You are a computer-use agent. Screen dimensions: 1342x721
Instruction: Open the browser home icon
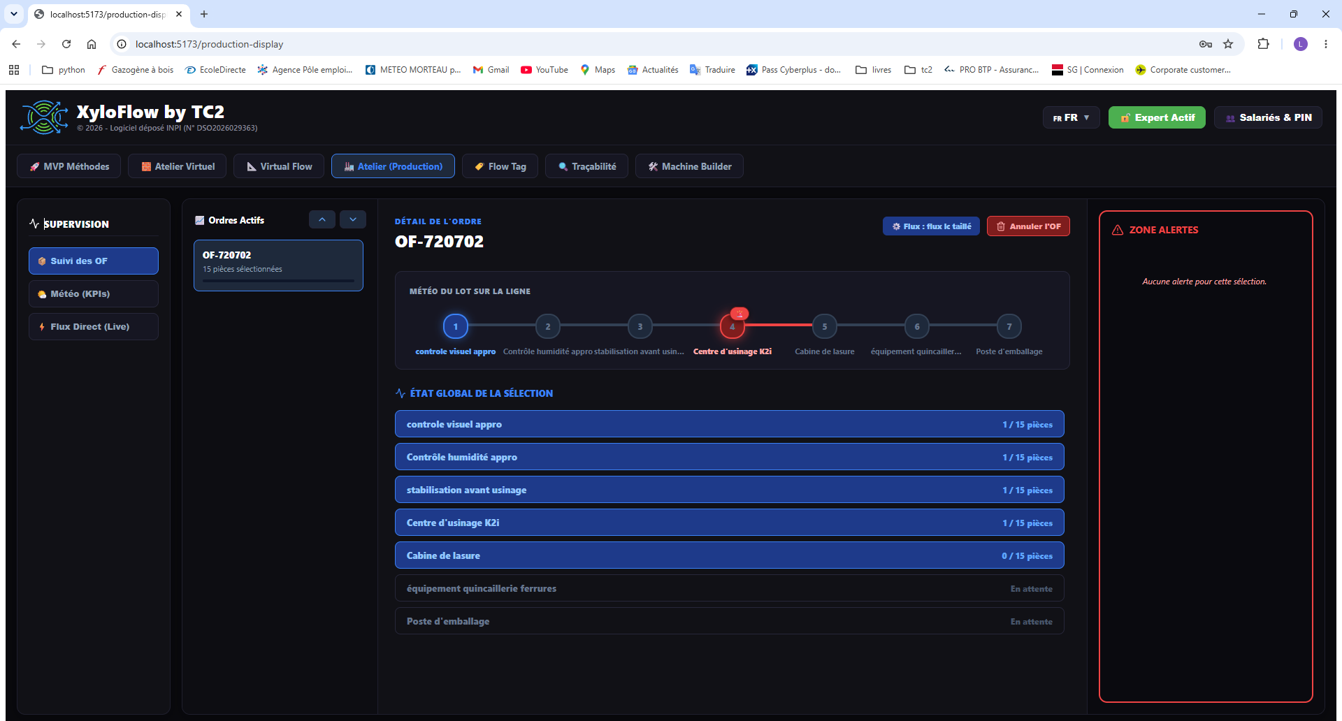(x=92, y=44)
